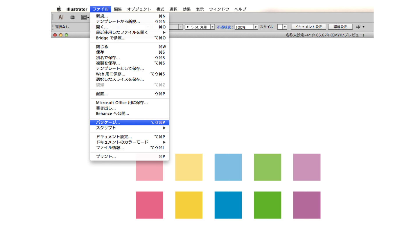Choose Web 用に保存...
Screen dimensions: 420x238
click(130, 74)
